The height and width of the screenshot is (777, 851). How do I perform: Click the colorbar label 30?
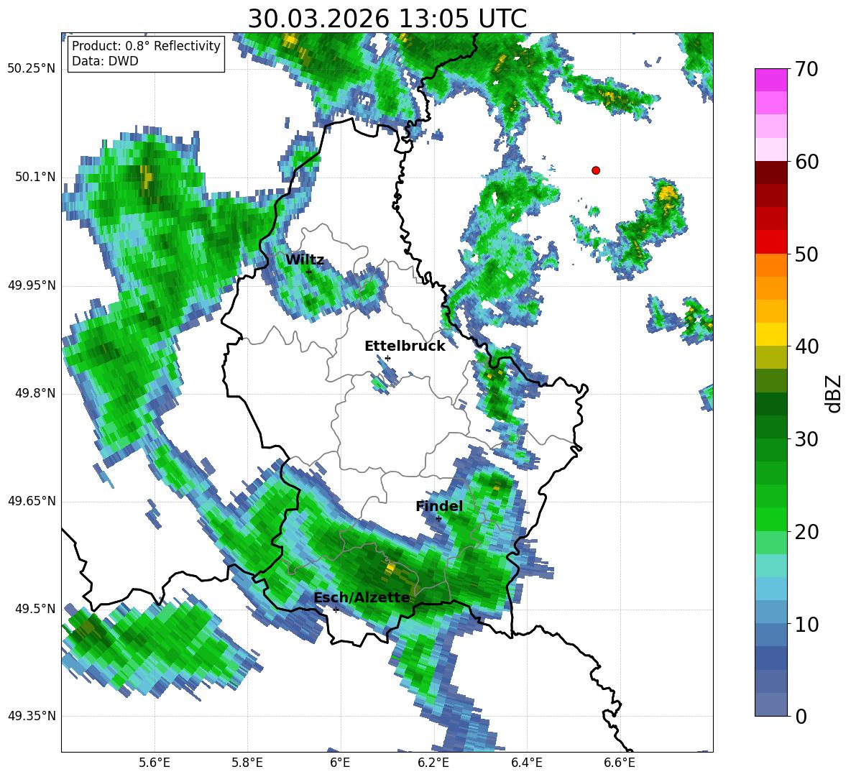click(x=806, y=439)
